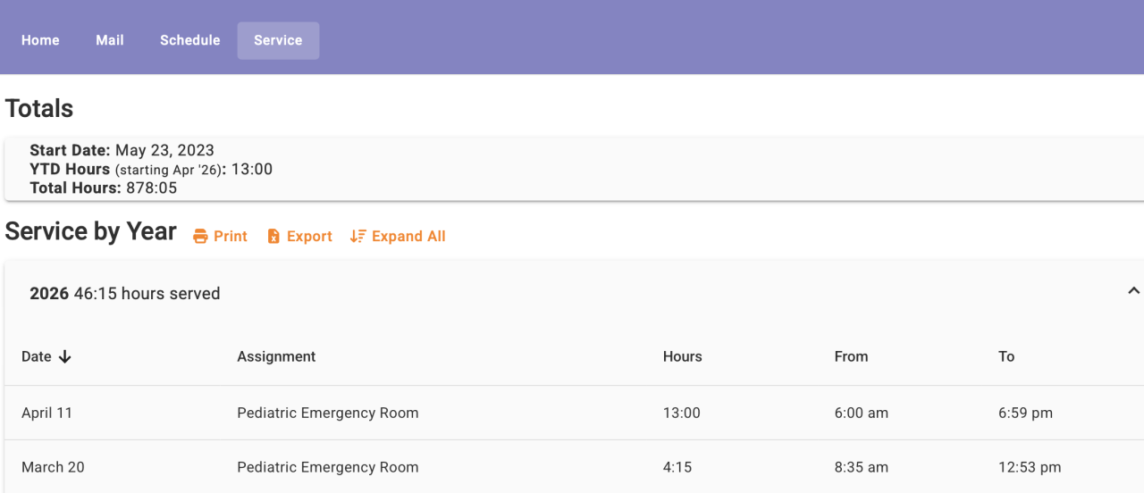The image size is (1144, 493).
Task: Click the Hours column header
Action: coord(682,357)
